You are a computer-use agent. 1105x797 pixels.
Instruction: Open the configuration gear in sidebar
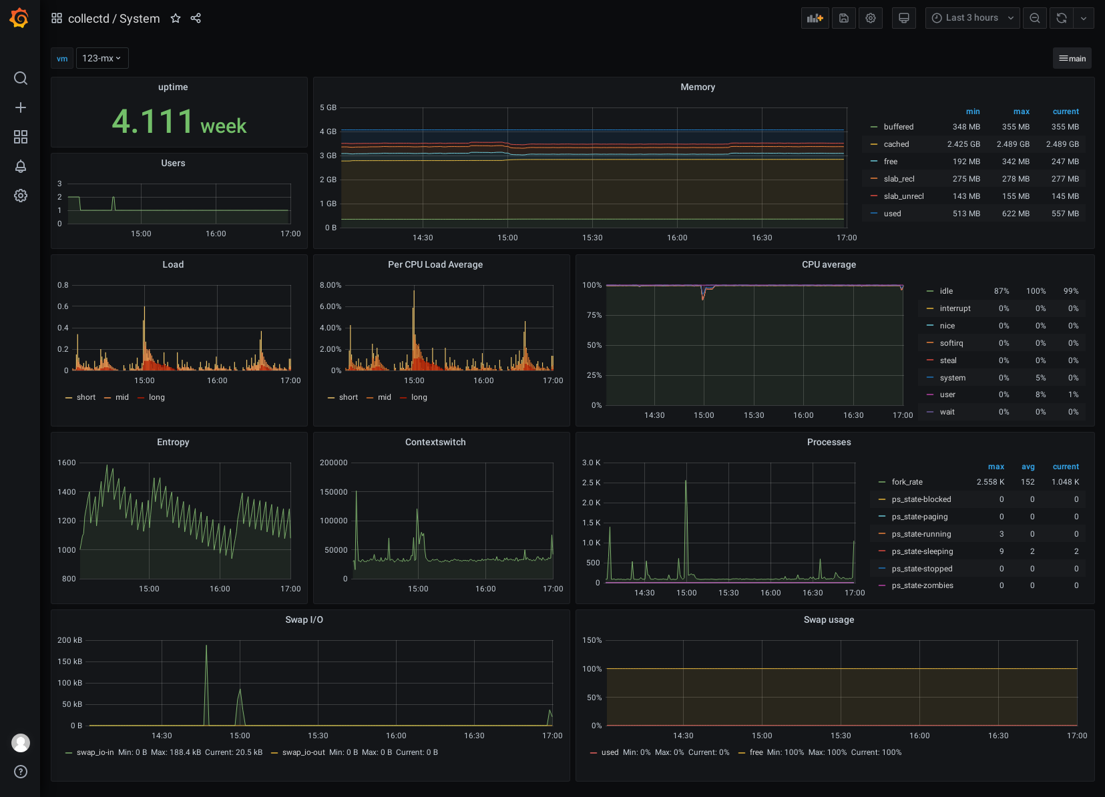coord(21,196)
